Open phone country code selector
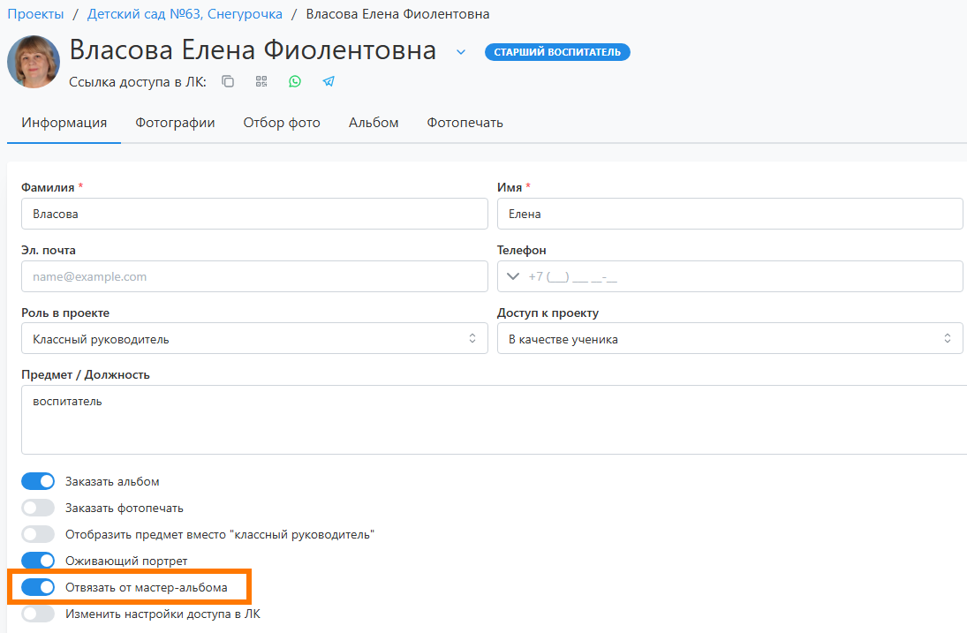This screenshot has width=967, height=633. pos(512,276)
